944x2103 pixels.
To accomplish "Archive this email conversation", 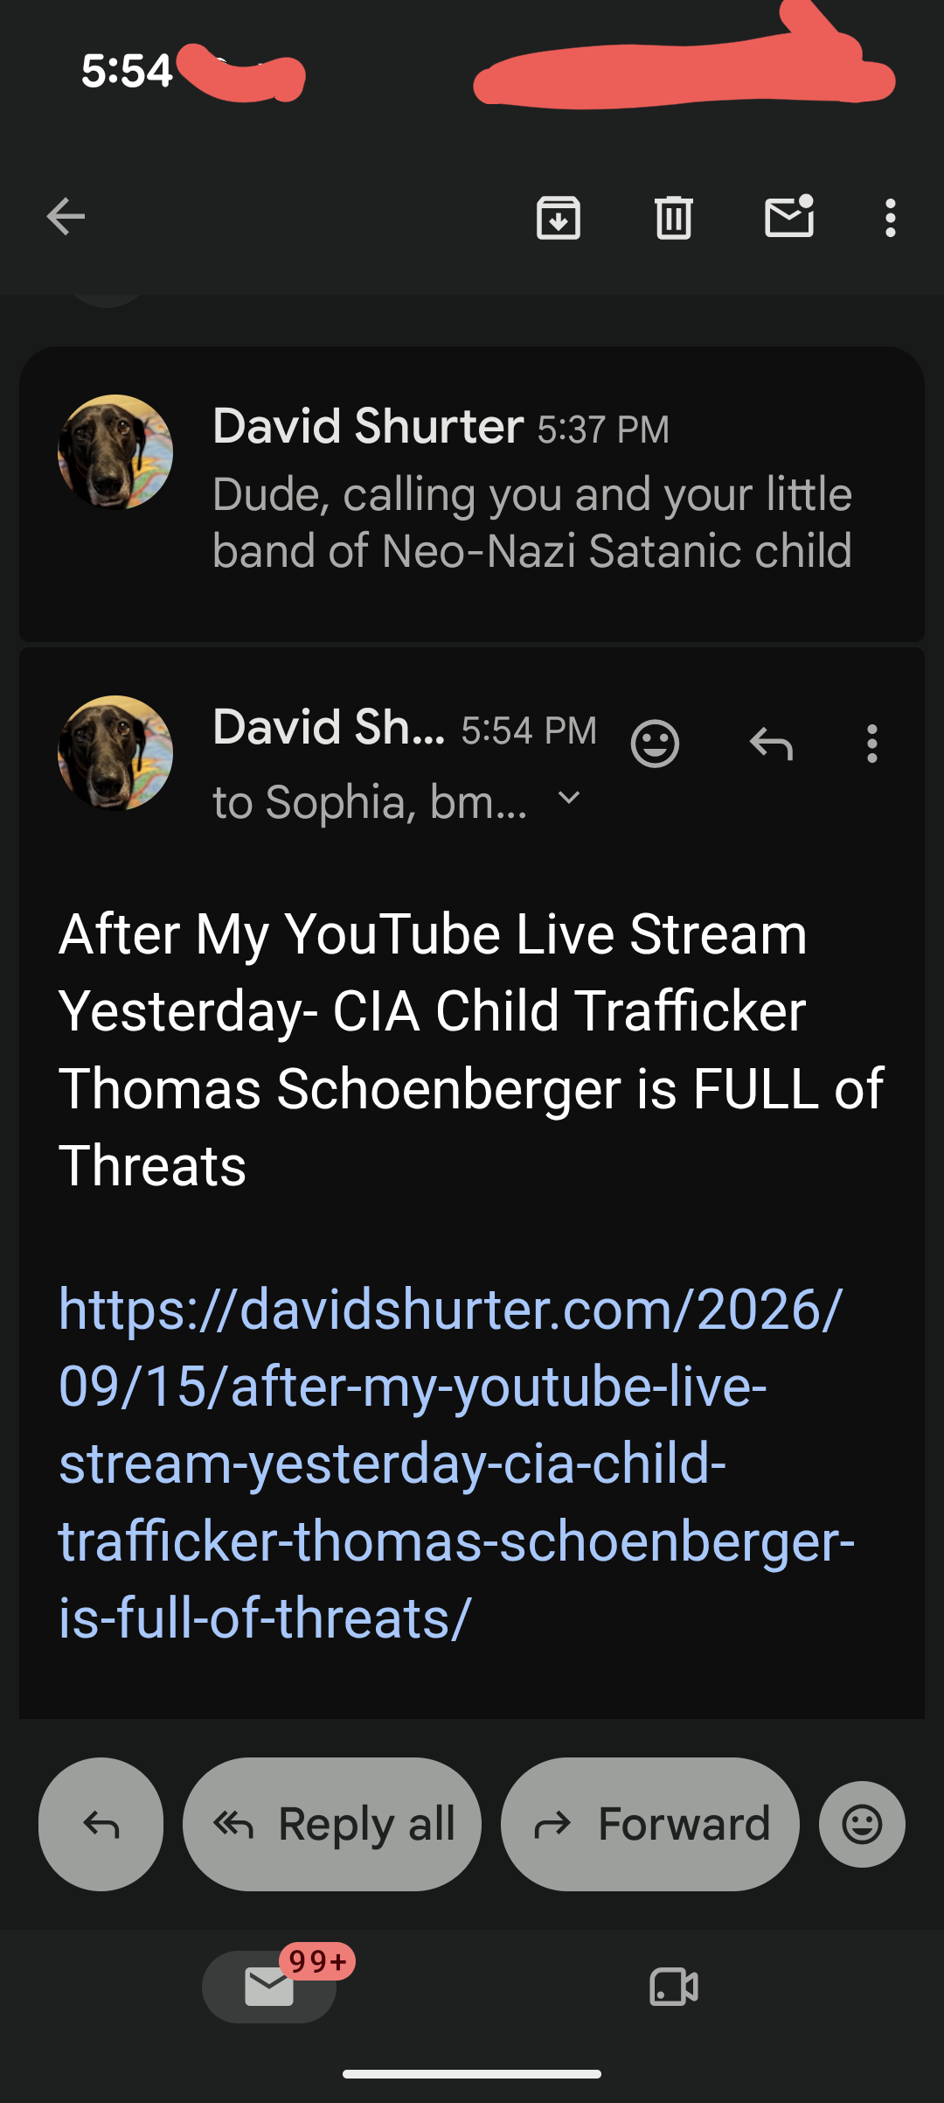I will [x=559, y=218].
